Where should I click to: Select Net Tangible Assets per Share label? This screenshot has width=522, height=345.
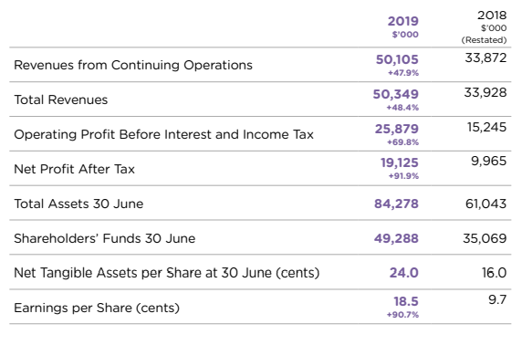[x=167, y=273]
